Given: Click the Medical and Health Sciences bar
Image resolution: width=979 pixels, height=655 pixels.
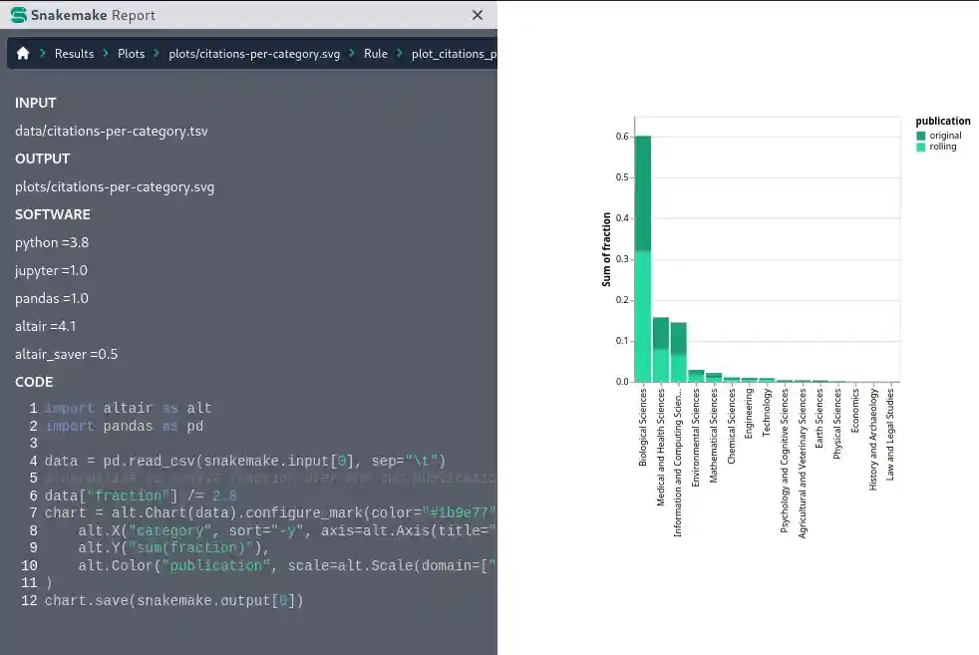Looking at the screenshot, I should tap(660, 349).
